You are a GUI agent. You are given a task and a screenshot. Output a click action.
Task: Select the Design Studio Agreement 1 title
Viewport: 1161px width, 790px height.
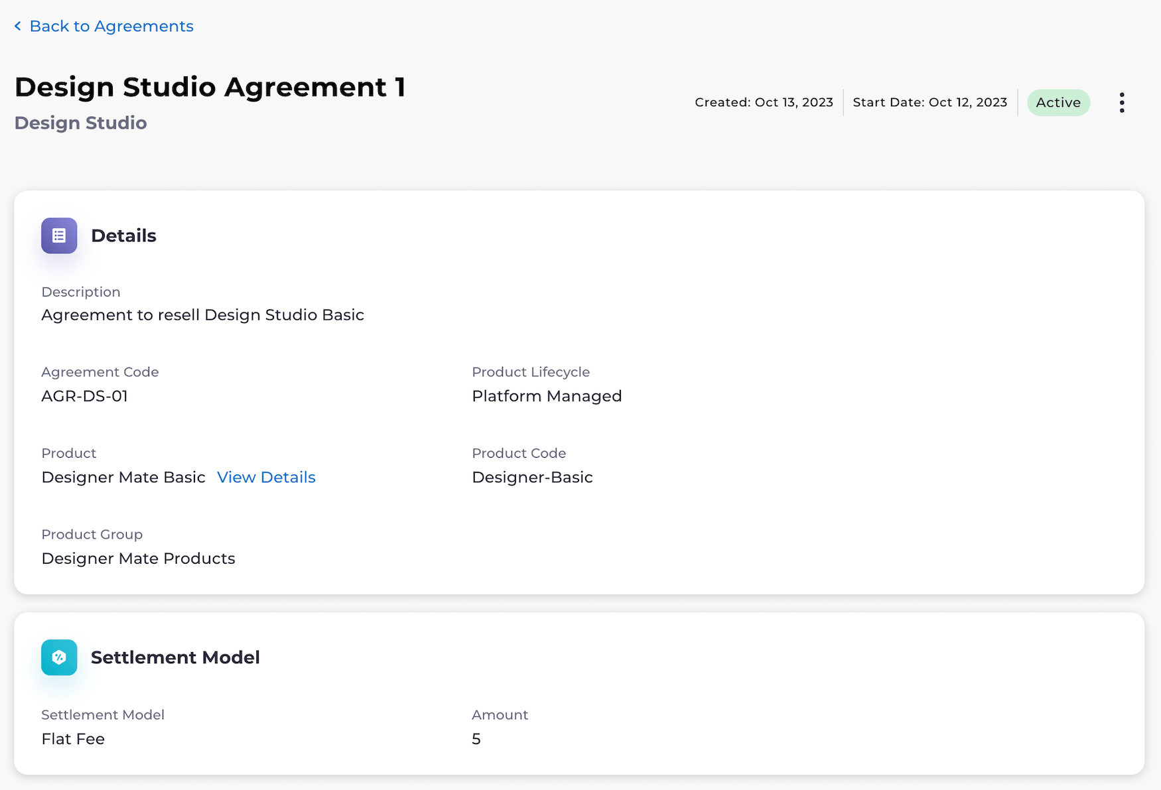(210, 87)
